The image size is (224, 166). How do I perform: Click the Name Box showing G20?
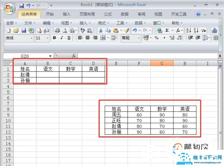[25, 56]
